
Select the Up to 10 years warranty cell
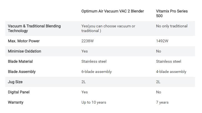[x=94, y=102]
